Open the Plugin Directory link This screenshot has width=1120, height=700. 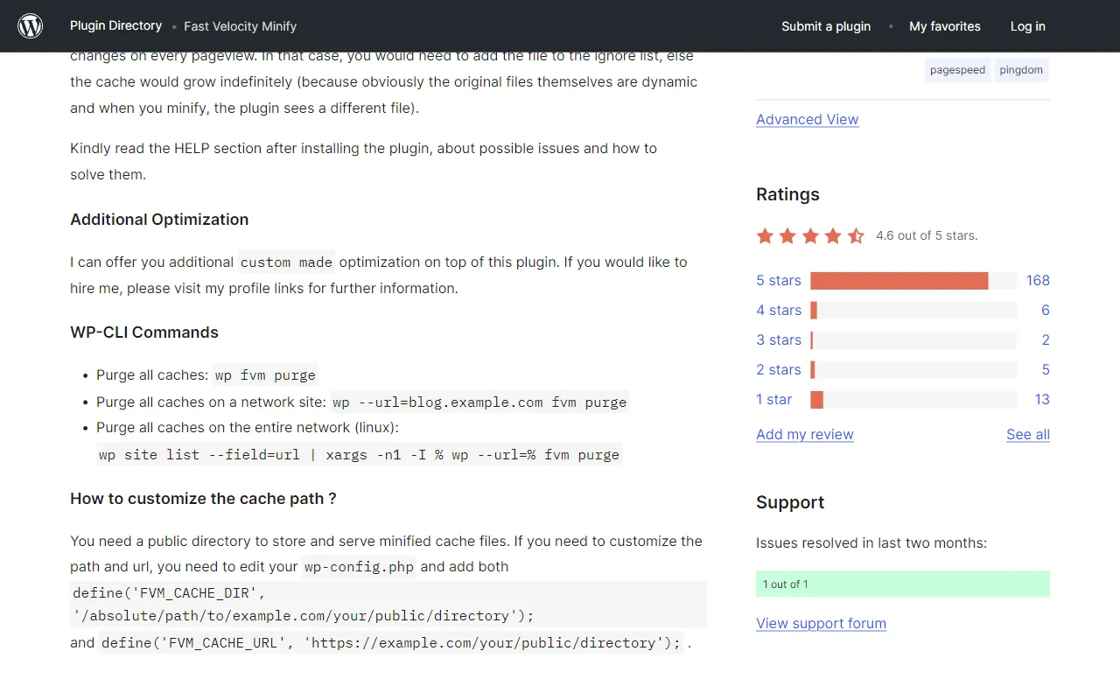[115, 25]
